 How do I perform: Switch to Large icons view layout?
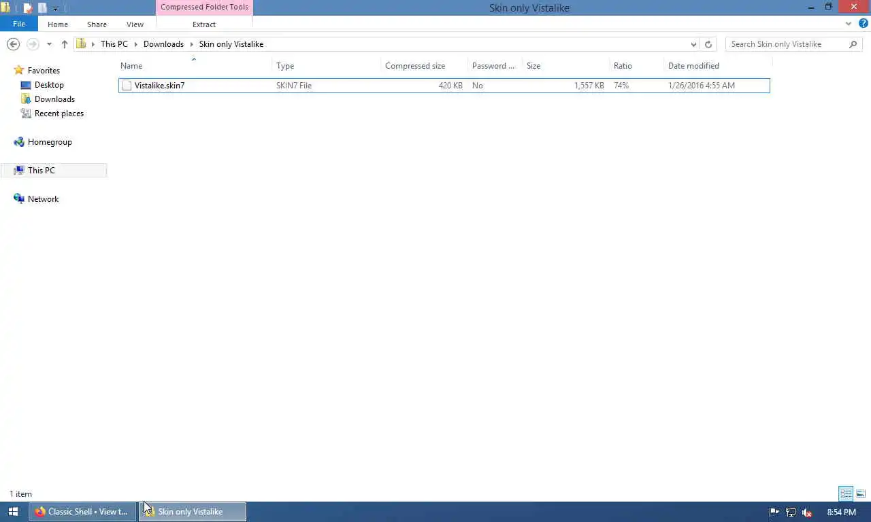[x=861, y=494]
